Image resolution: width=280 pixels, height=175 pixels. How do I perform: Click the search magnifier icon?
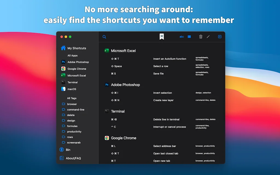pyautogui.click(x=104, y=37)
